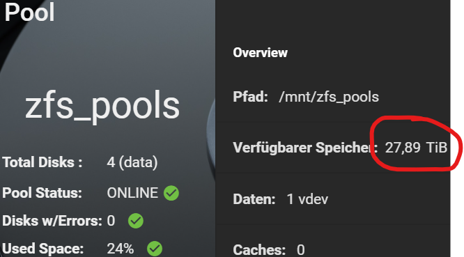Click the Pool heading text

[x=29, y=12]
